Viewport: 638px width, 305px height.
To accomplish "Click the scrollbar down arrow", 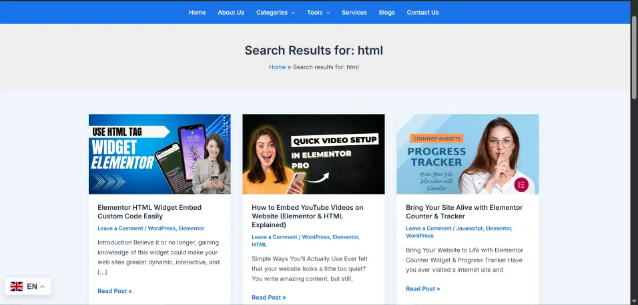I will point(634,301).
